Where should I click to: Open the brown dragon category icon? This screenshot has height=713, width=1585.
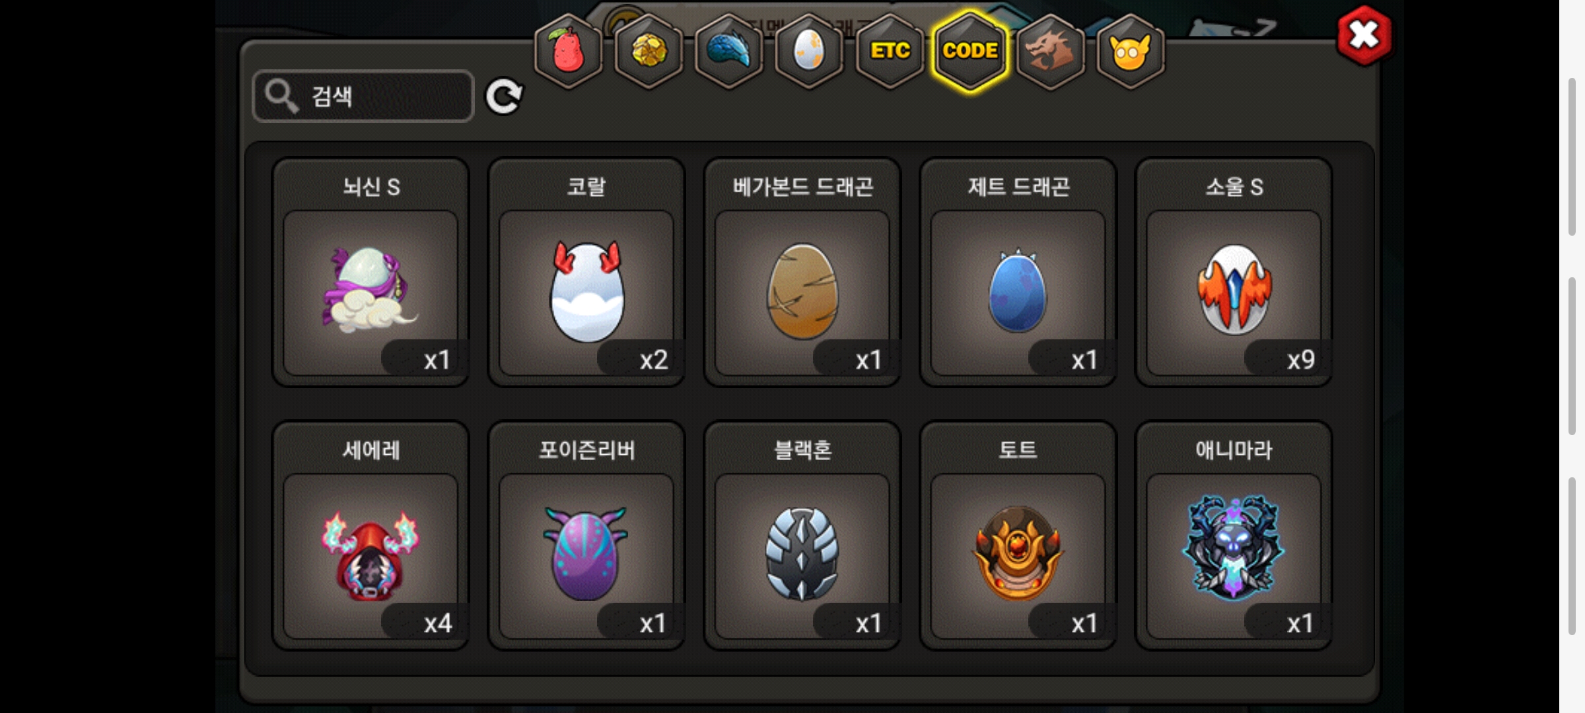click(x=1050, y=51)
